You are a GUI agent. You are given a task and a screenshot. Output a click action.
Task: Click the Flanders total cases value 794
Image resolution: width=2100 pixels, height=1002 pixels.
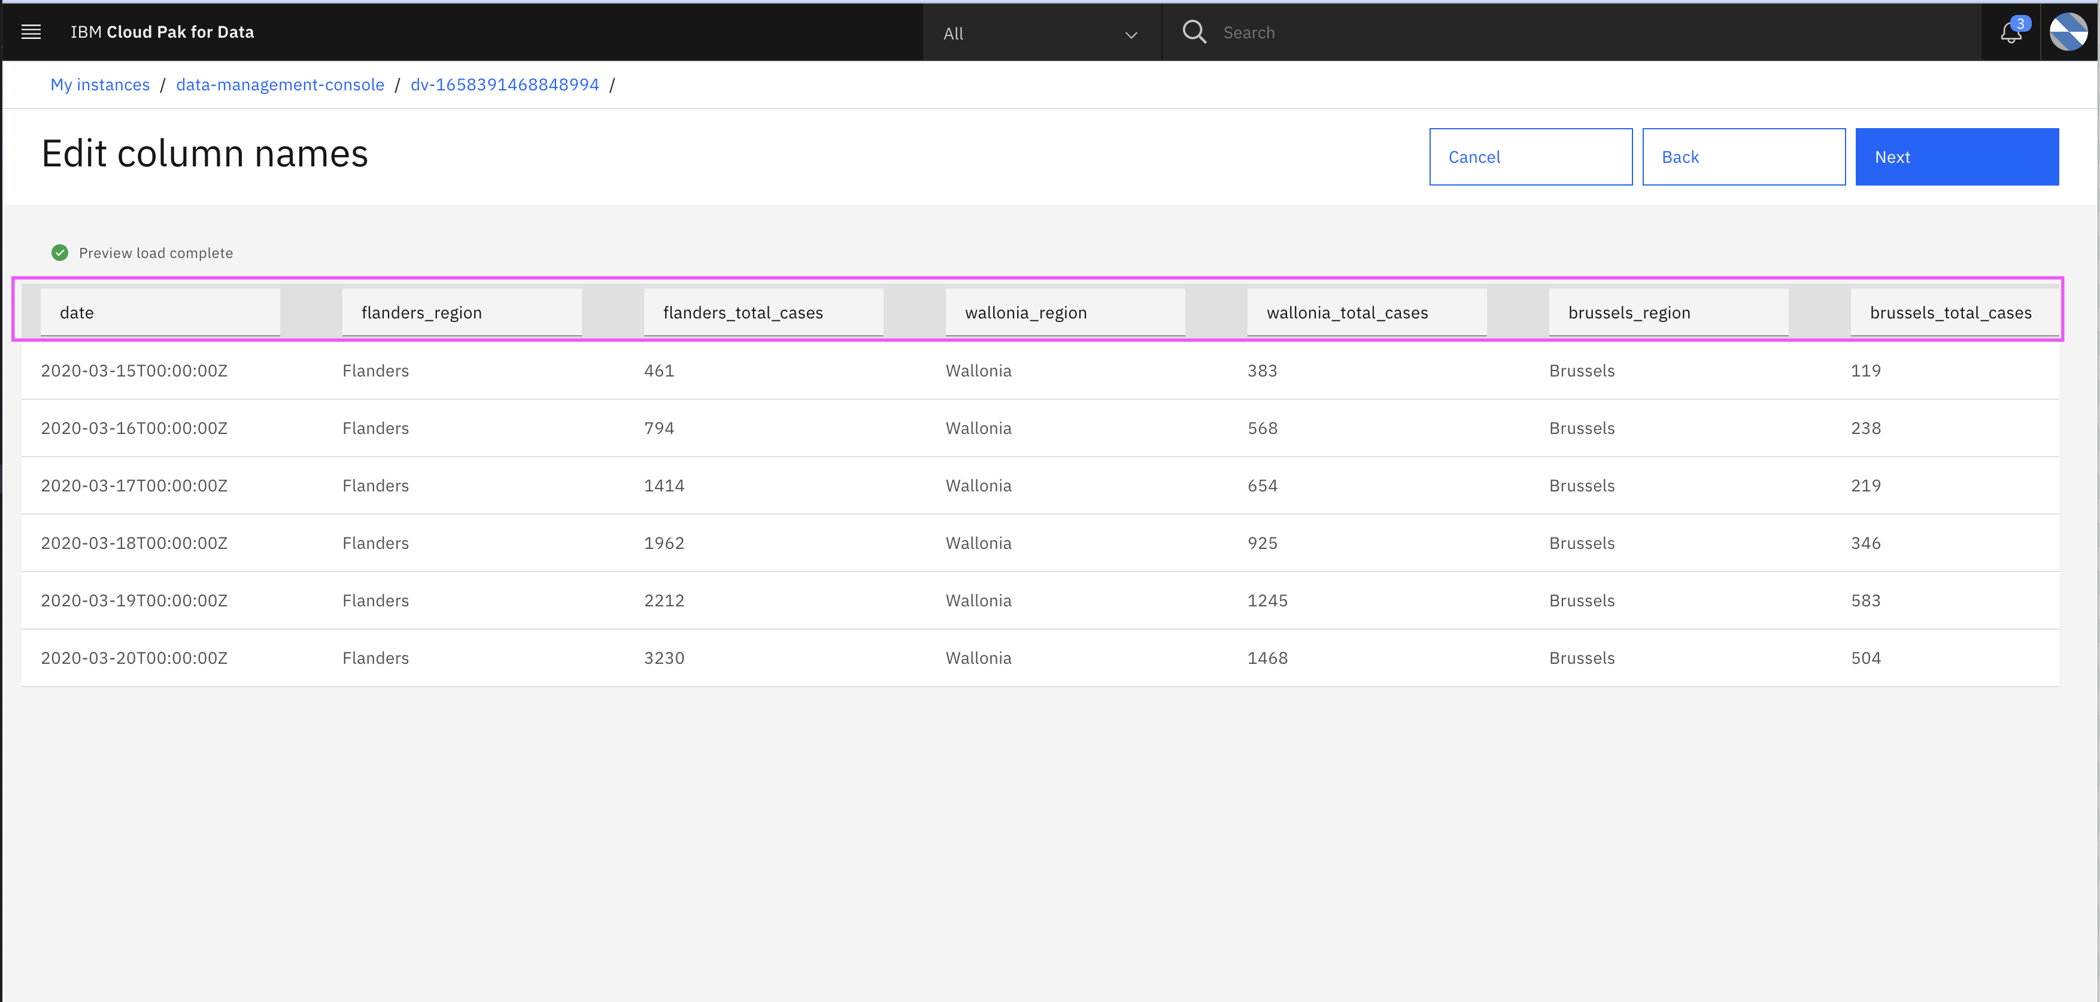coord(660,428)
